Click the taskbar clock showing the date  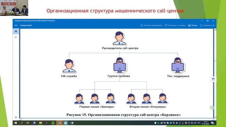(206, 123)
